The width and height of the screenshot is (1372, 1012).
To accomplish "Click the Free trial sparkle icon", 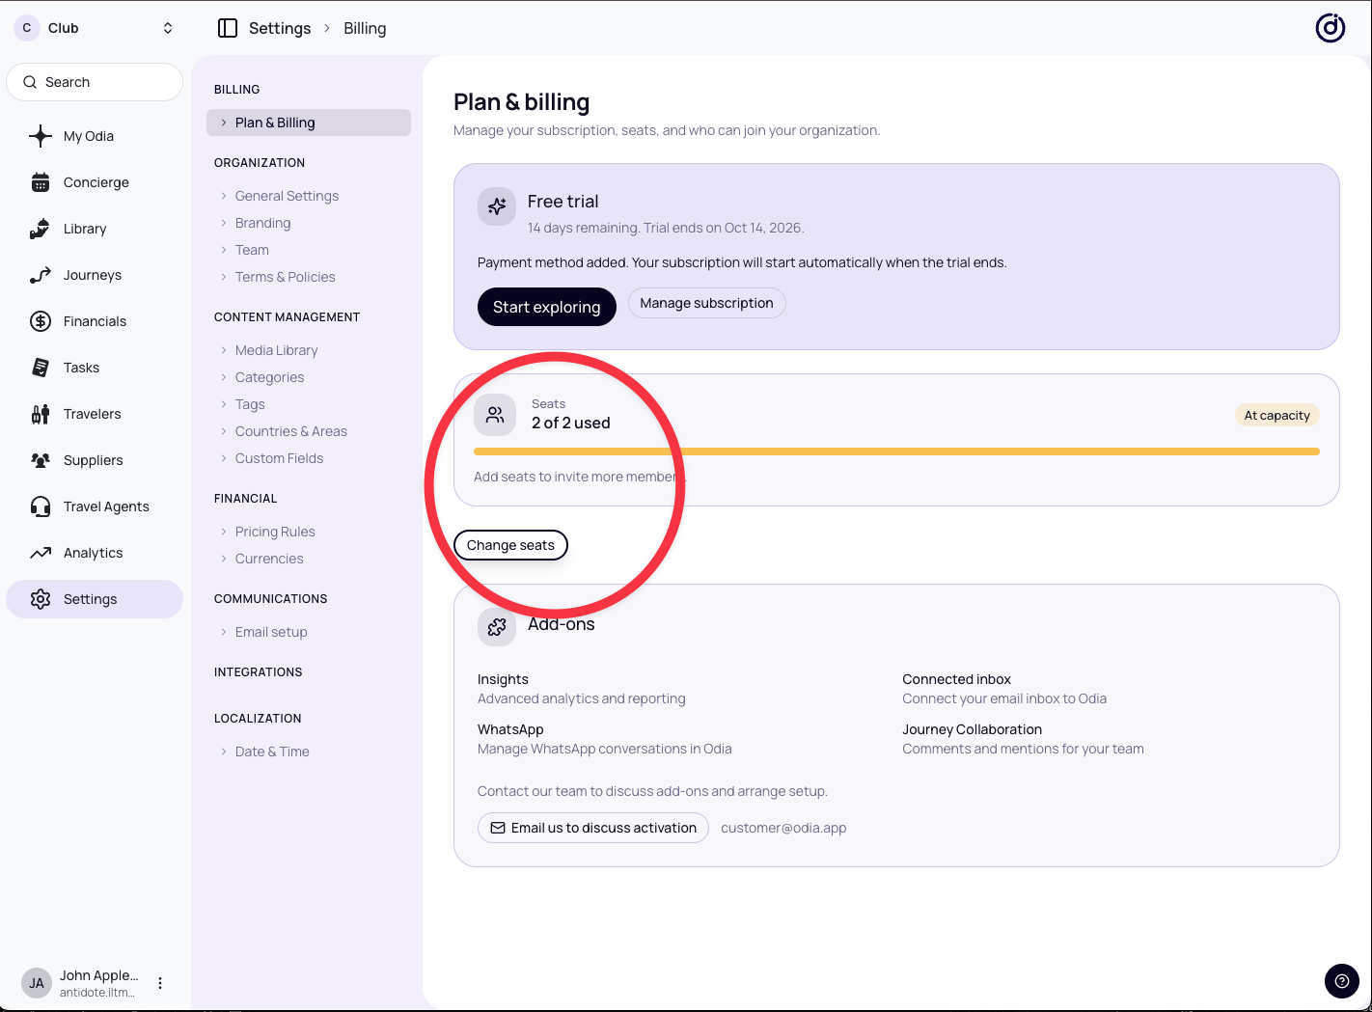I will pos(497,206).
